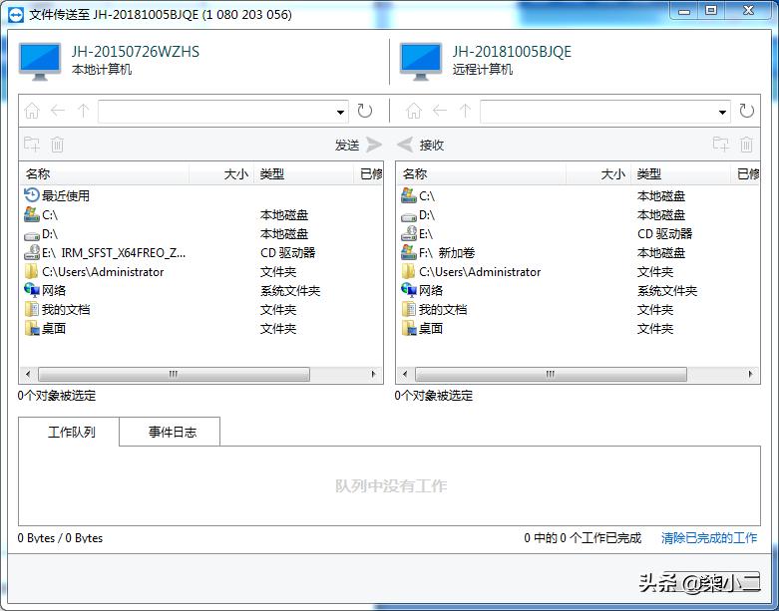Click right arrow on remote horizontal scrollbar
779x611 pixels.
[751, 374]
